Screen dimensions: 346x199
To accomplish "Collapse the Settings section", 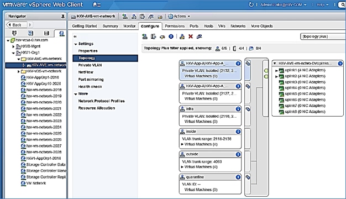I will 76,44.
